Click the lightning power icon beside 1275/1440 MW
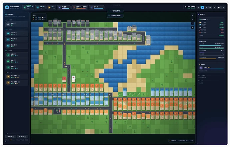The width and height of the screenshot is (230, 147). point(74,7)
